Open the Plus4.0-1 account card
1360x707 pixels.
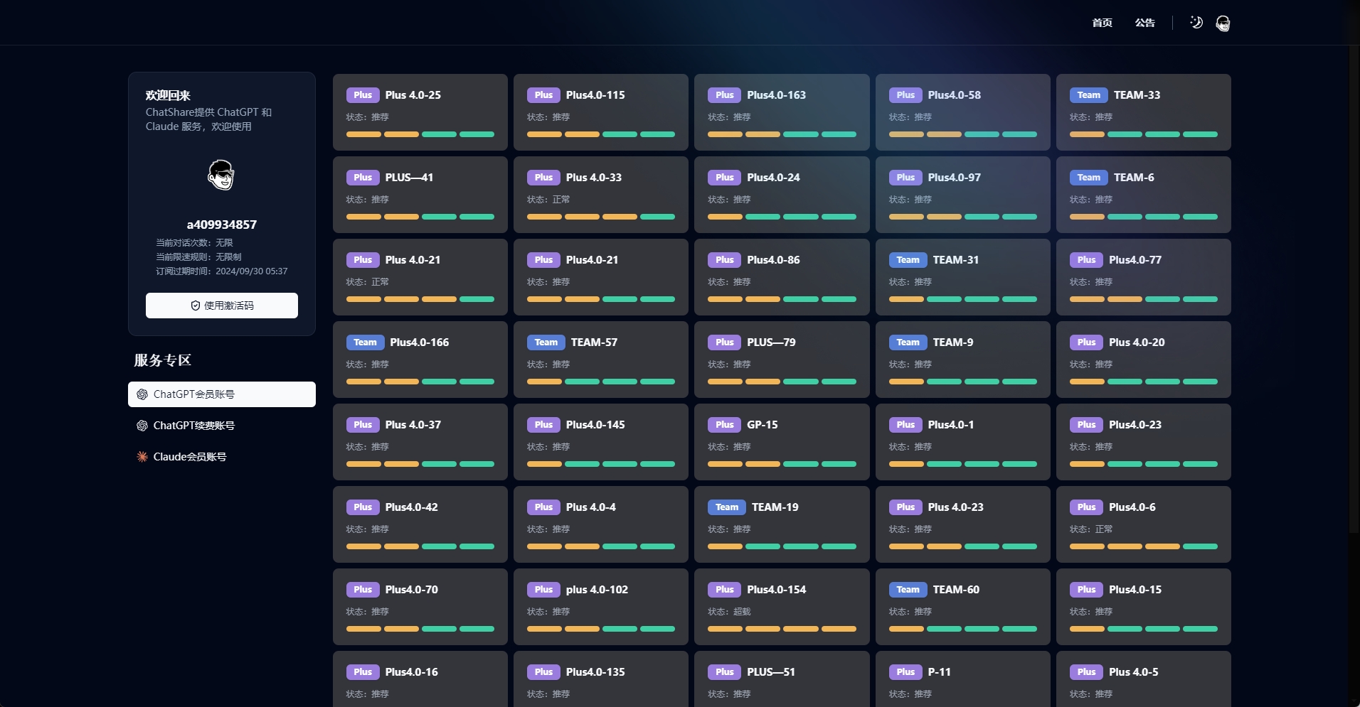tap(962, 442)
